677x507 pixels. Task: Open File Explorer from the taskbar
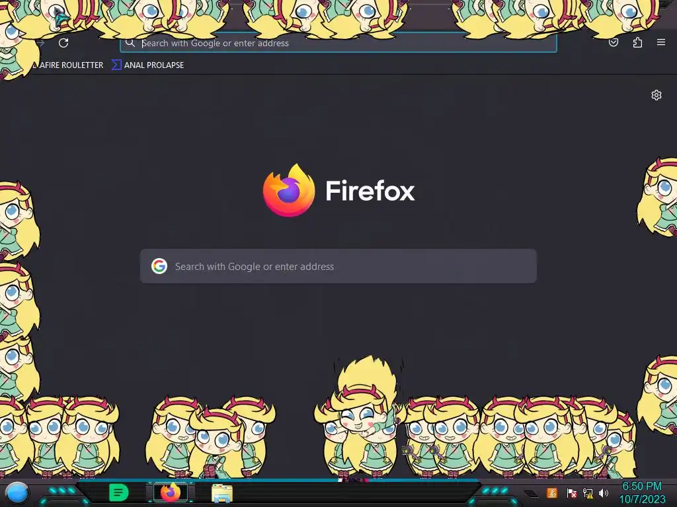[222, 493]
